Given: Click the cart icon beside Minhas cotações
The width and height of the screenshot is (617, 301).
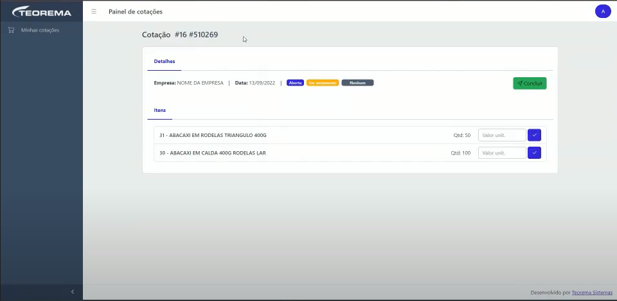Looking at the screenshot, I should pos(12,30).
